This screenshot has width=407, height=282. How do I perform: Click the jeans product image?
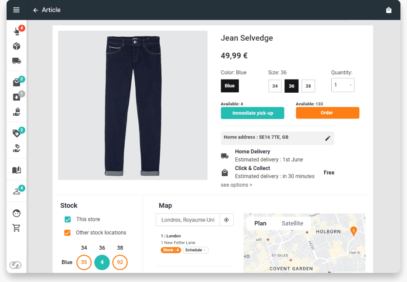coord(133,105)
